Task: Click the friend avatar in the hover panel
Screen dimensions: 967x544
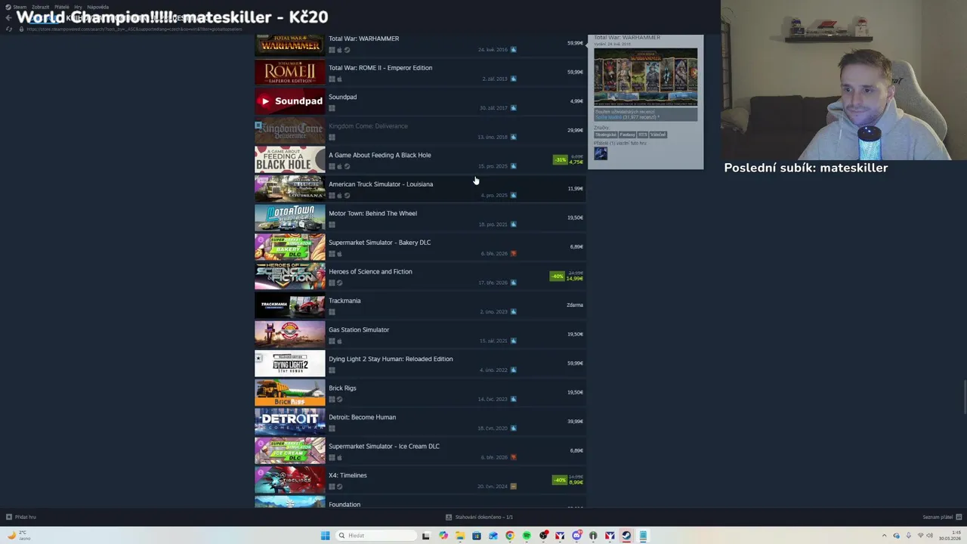Action: point(601,153)
